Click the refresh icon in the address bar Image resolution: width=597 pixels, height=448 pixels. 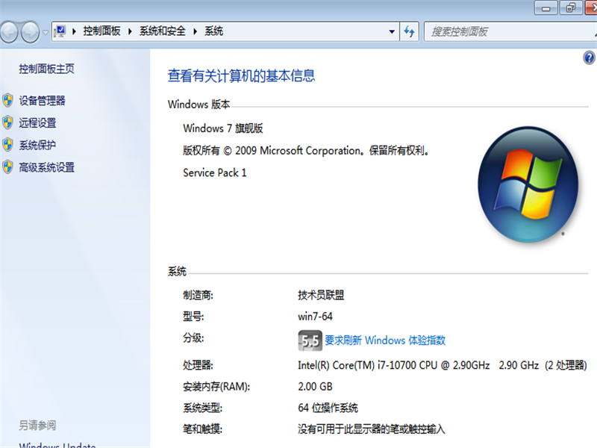[x=409, y=31]
